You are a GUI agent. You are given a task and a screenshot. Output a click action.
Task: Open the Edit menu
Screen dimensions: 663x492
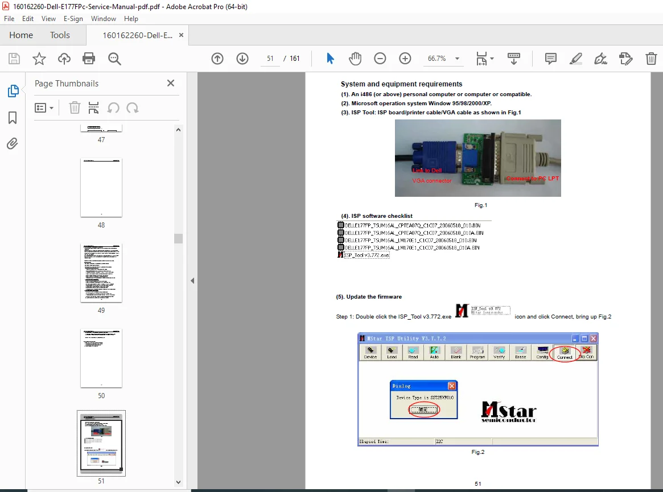click(27, 19)
